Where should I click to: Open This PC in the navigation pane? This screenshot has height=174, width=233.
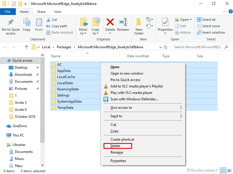click(x=15, y=135)
